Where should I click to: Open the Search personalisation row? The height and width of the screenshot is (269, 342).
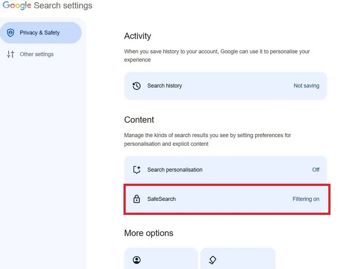click(x=226, y=170)
